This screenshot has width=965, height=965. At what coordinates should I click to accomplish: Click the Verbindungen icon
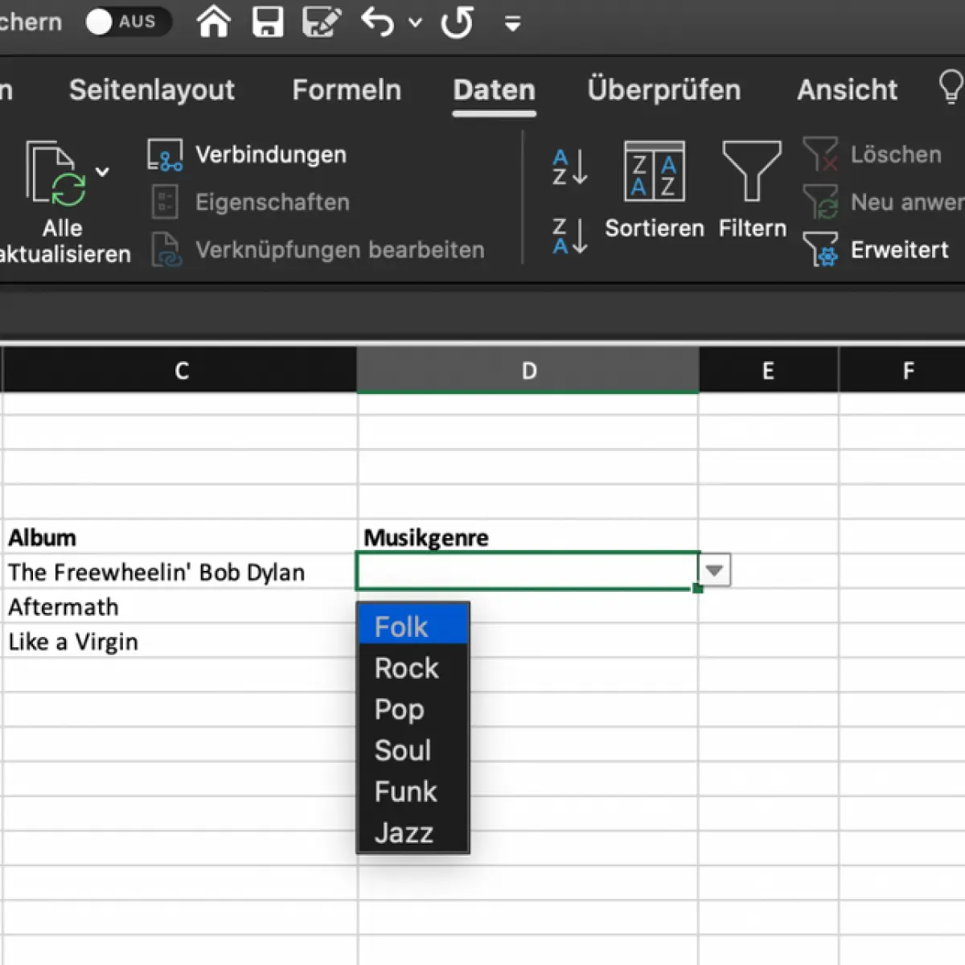pyautogui.click(x=165, y=154)
